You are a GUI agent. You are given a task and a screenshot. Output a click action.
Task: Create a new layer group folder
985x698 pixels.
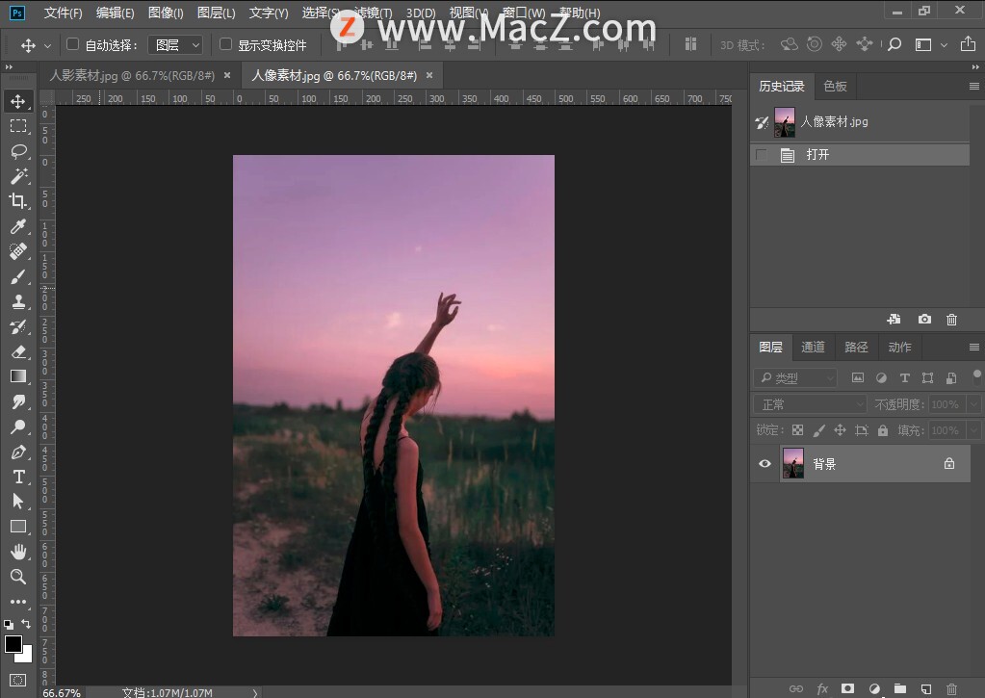900,688
